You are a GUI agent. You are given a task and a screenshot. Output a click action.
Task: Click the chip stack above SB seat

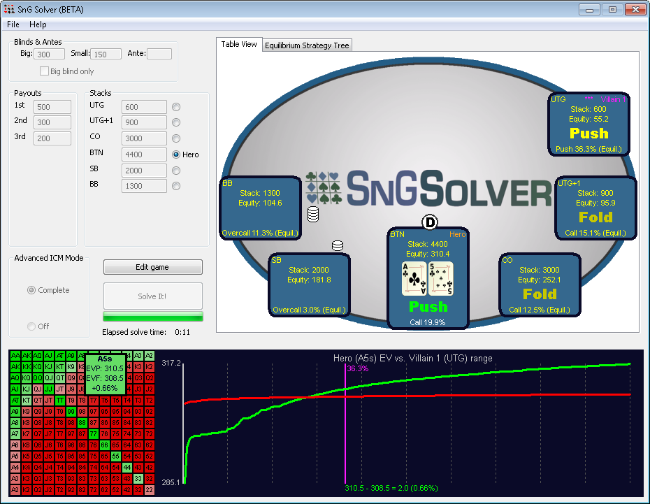coord(338,245)
